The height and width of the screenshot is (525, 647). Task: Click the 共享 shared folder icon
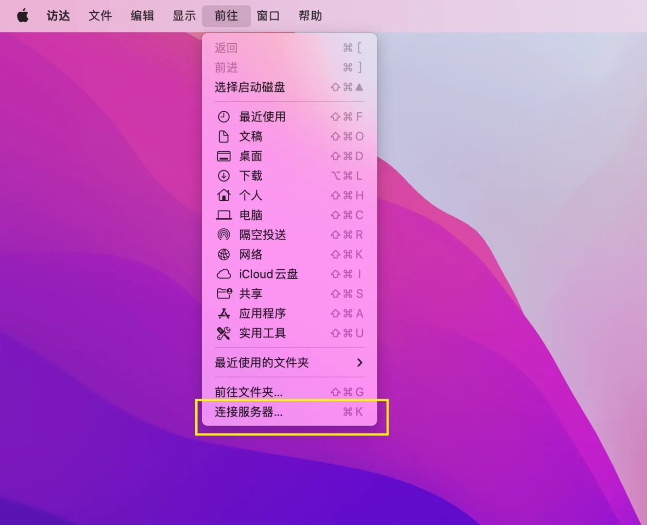224,294
